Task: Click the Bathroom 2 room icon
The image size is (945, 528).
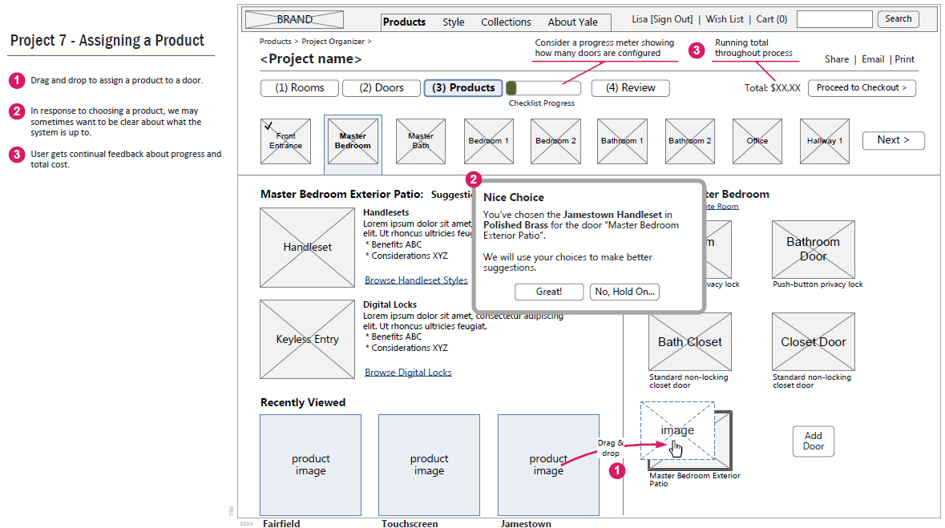Action: (690, 141)
